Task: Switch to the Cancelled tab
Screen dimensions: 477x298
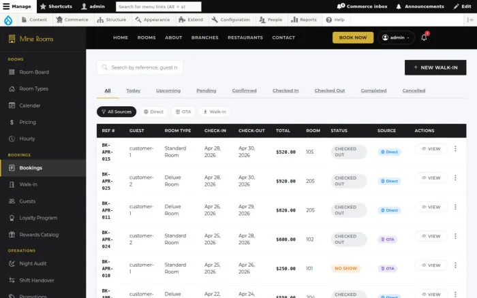Action: coord(414,90)
